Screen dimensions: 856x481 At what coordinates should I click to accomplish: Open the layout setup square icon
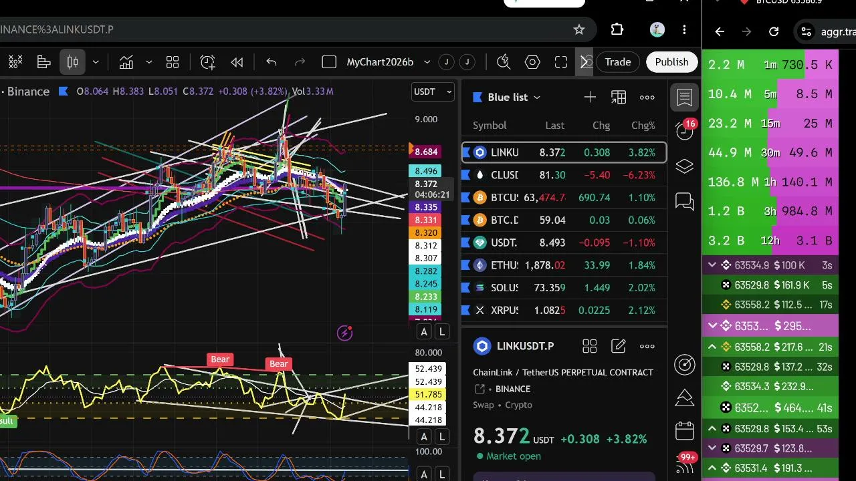pos(329,62)
